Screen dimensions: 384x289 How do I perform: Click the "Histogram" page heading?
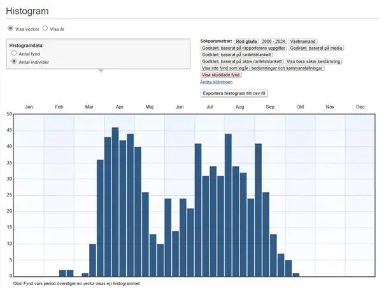[27, 11]
